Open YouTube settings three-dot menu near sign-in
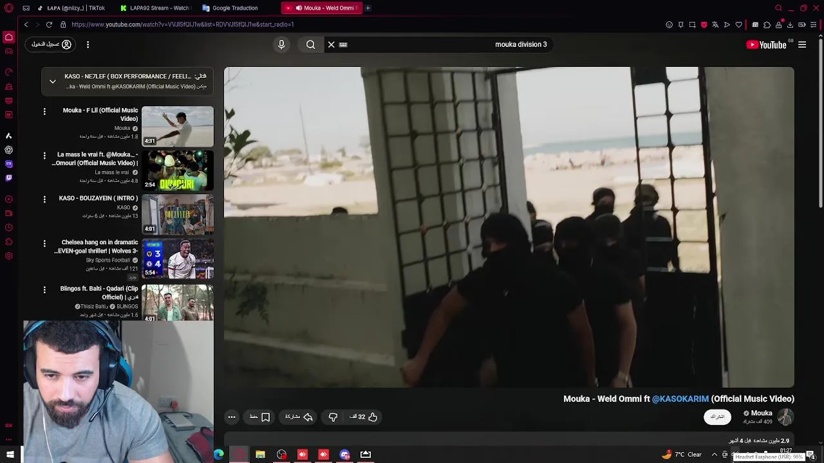This screenshot has height=463, width=824. tap(88, 44)
